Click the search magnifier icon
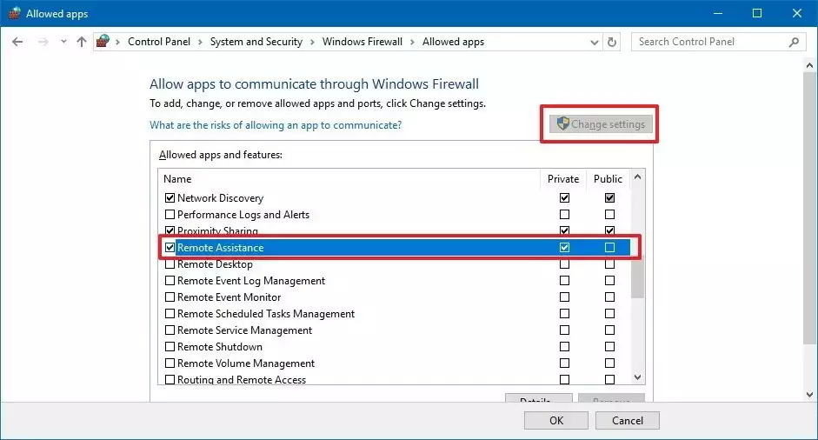 tap(794, 42)
